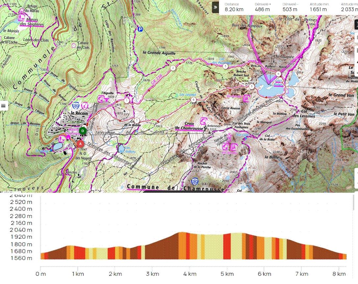Click the hut icon at Cabane des Clots
Viewport: 358px width, 284px height.
coord(74,45)
